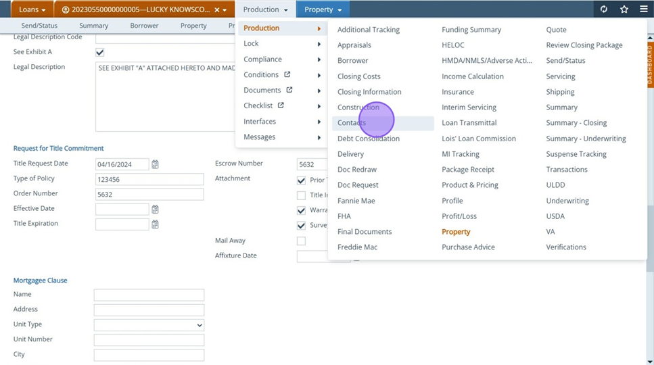Viewport: 654px width, 365px height.
Task: Toggle the See Exhibit A checkbox
Action: [99, 52]
